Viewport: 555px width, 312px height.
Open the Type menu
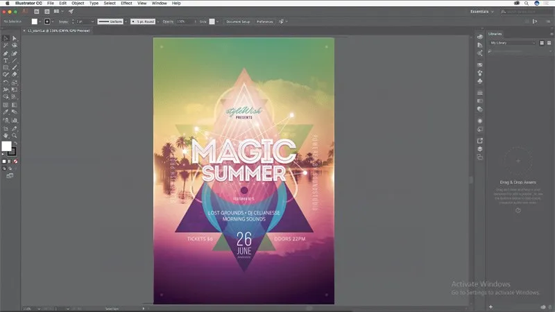tap(94, 3)
